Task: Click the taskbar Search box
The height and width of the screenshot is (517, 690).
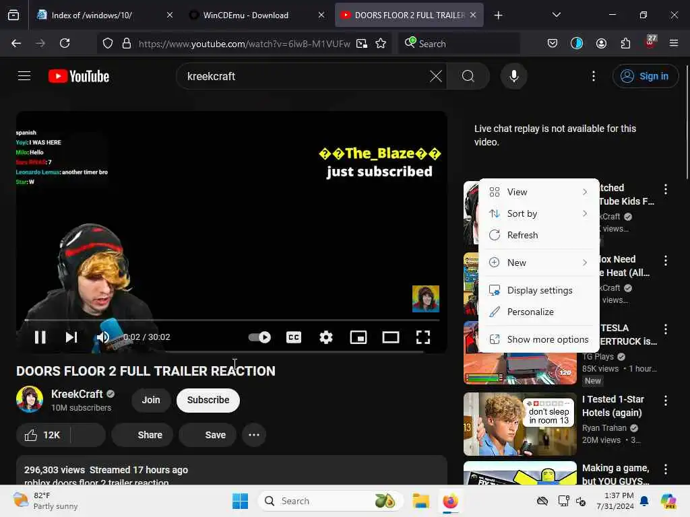Action: 330,501
